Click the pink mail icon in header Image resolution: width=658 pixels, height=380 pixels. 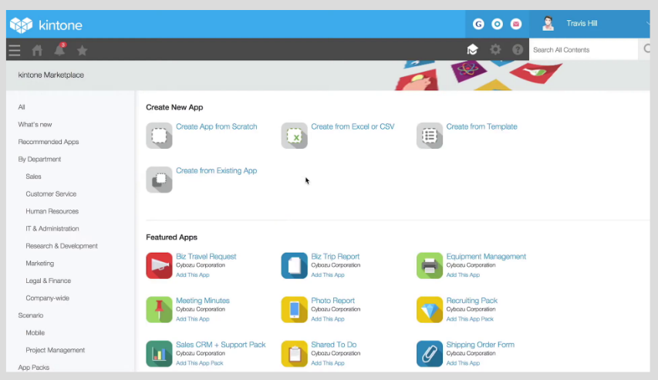[x=516, y=24]
